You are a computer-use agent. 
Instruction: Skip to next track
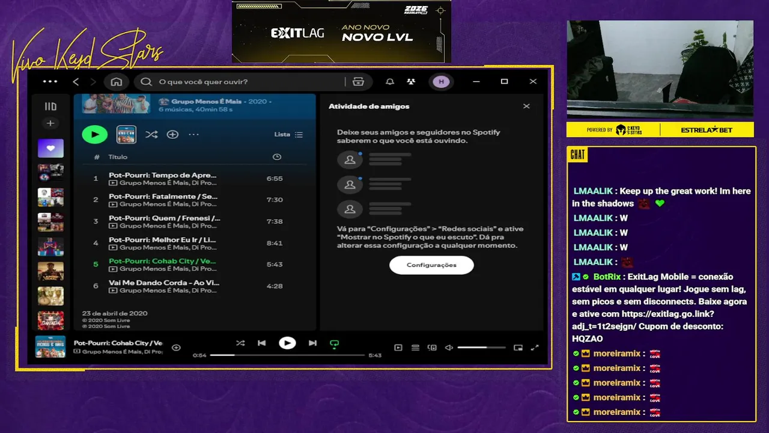[x=312, y=343]
